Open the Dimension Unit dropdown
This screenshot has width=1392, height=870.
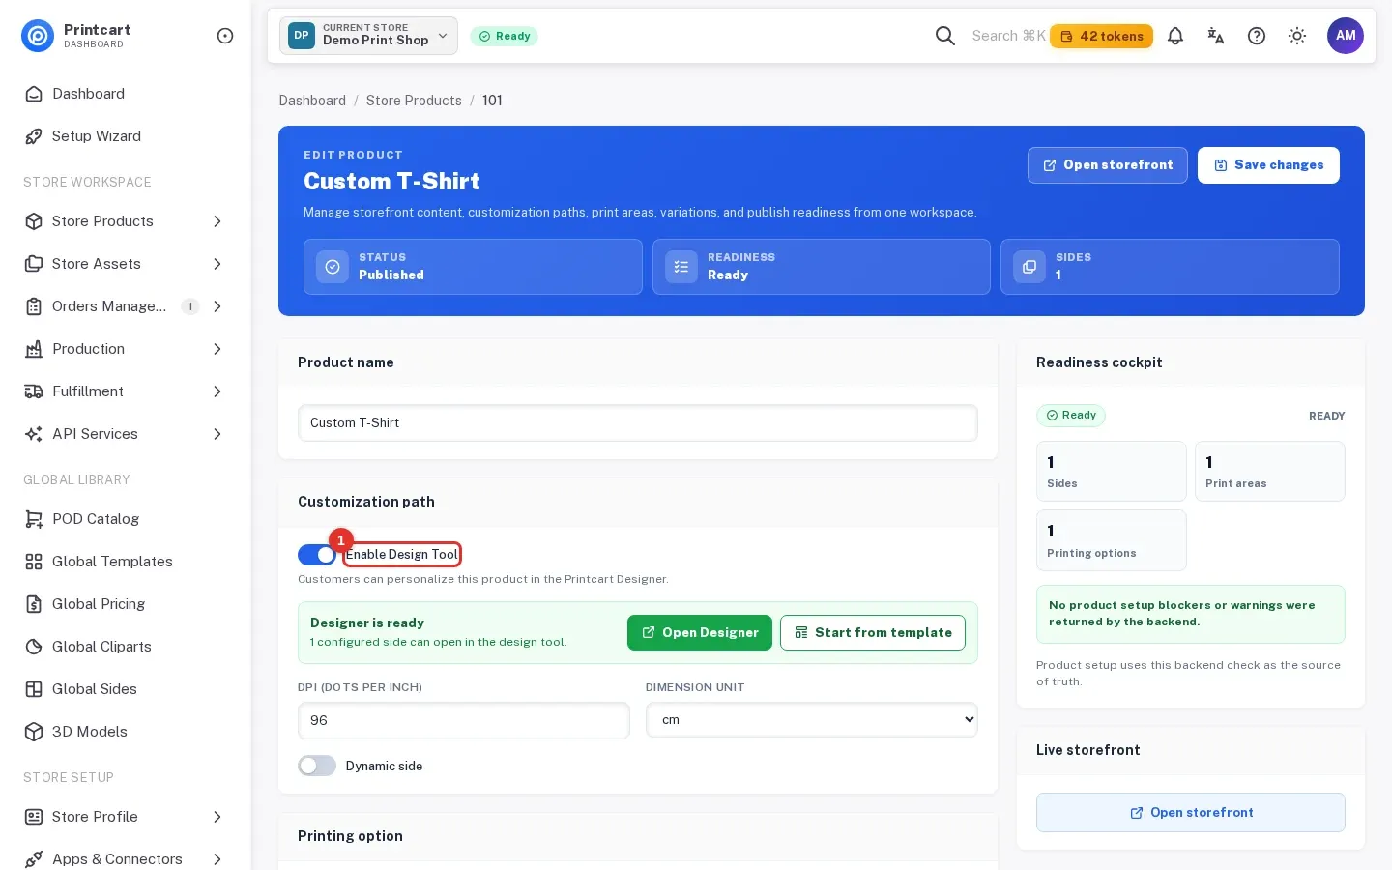pos(812,720)
